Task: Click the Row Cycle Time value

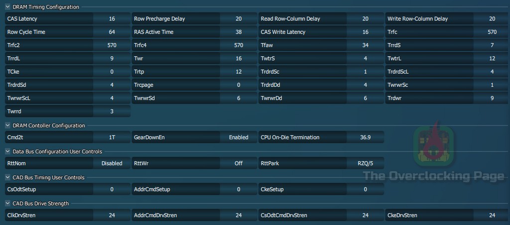Action: coord(112,32)
